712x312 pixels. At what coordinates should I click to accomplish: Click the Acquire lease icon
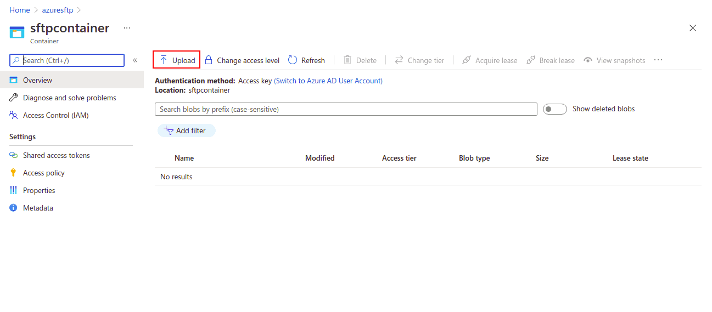tap(467, 60)
